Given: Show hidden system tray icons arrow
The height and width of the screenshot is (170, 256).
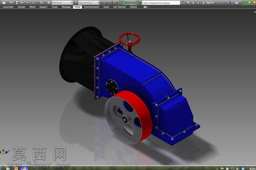Looking at the screenshot, I should pos(217,169).
